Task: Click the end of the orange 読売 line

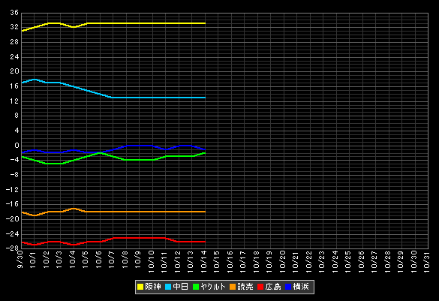Action: point(205,212)
